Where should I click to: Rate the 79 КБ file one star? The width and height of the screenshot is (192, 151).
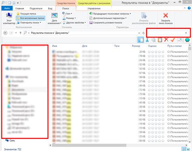click(149, 56)
